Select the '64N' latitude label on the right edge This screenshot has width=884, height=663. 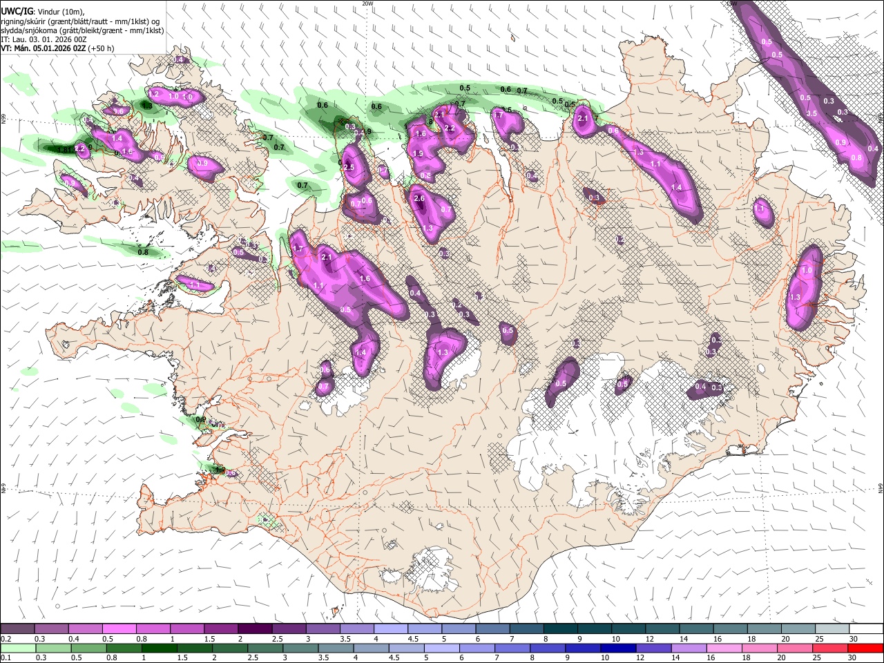click(x=881, y=488)
